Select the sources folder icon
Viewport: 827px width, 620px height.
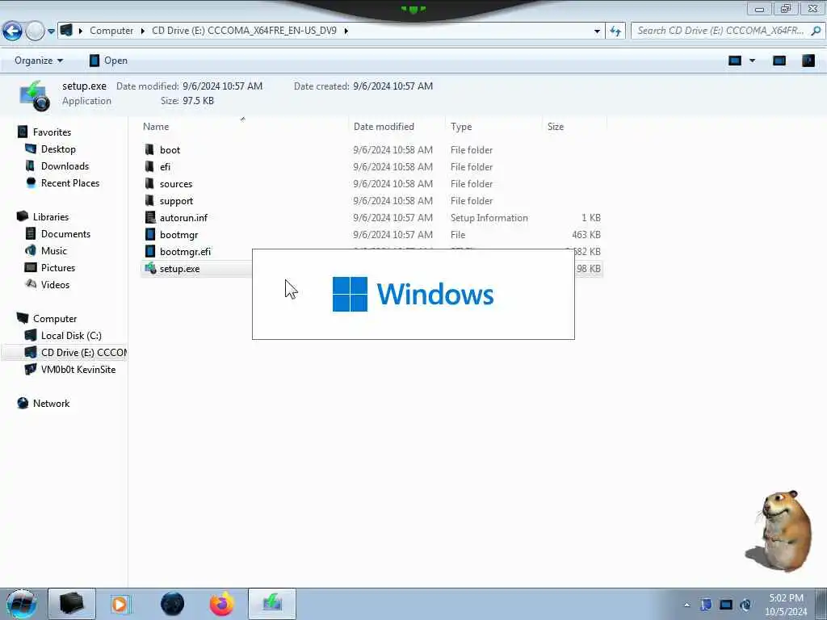[149, 183]
